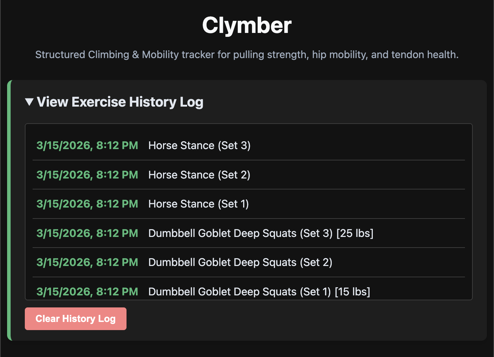Click the [25 lbs] weight label
Image resolution: width=494 pixels, height=357 pixels.
tap(355, 233)
